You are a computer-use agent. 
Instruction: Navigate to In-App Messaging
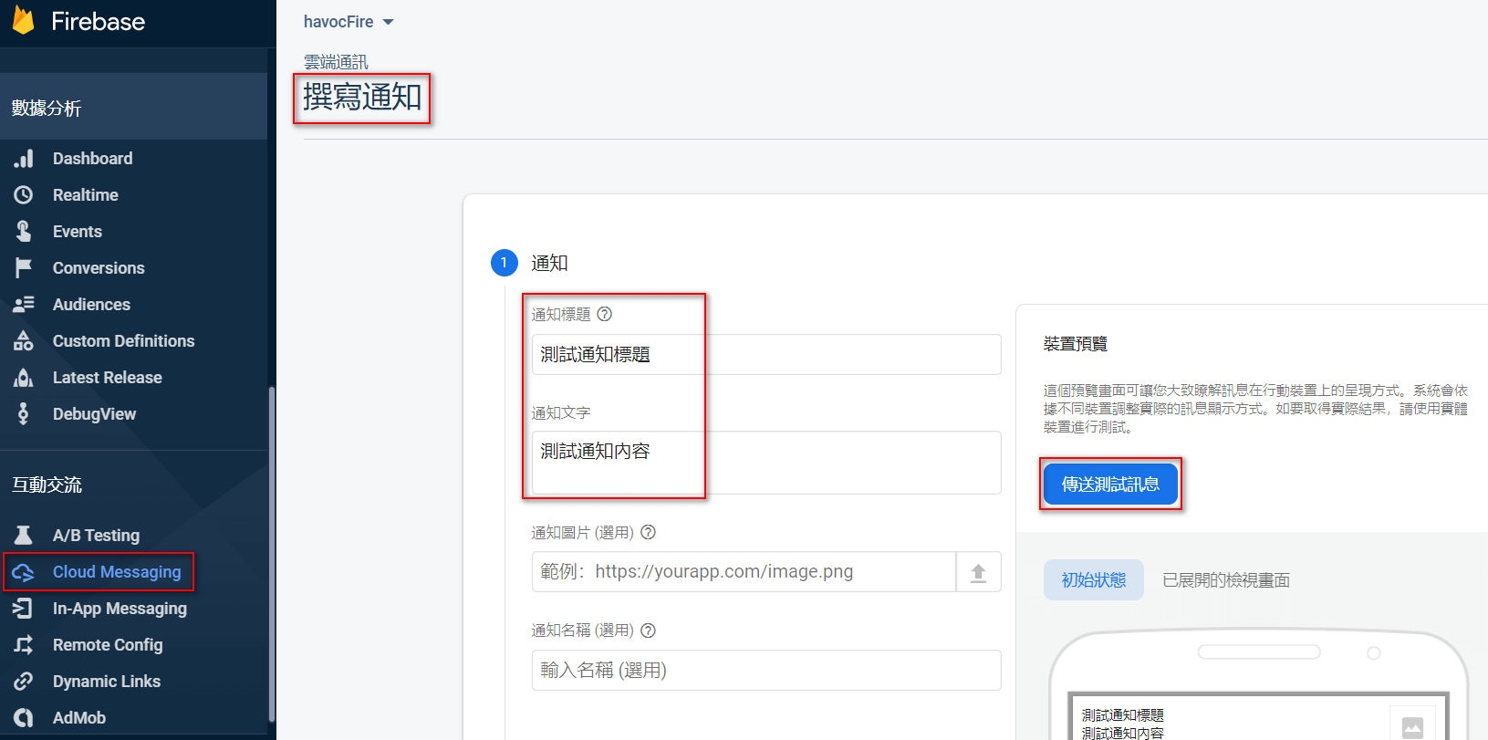coord(120,609)
